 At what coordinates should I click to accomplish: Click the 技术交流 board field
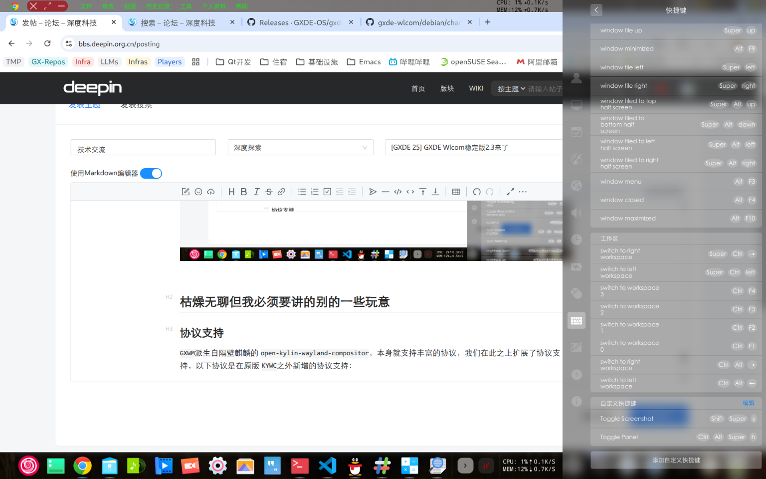143,147
